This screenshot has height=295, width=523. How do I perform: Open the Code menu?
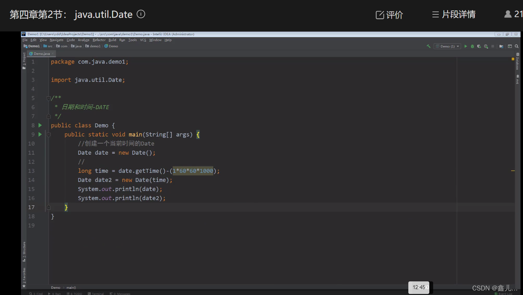coord(71,40)
